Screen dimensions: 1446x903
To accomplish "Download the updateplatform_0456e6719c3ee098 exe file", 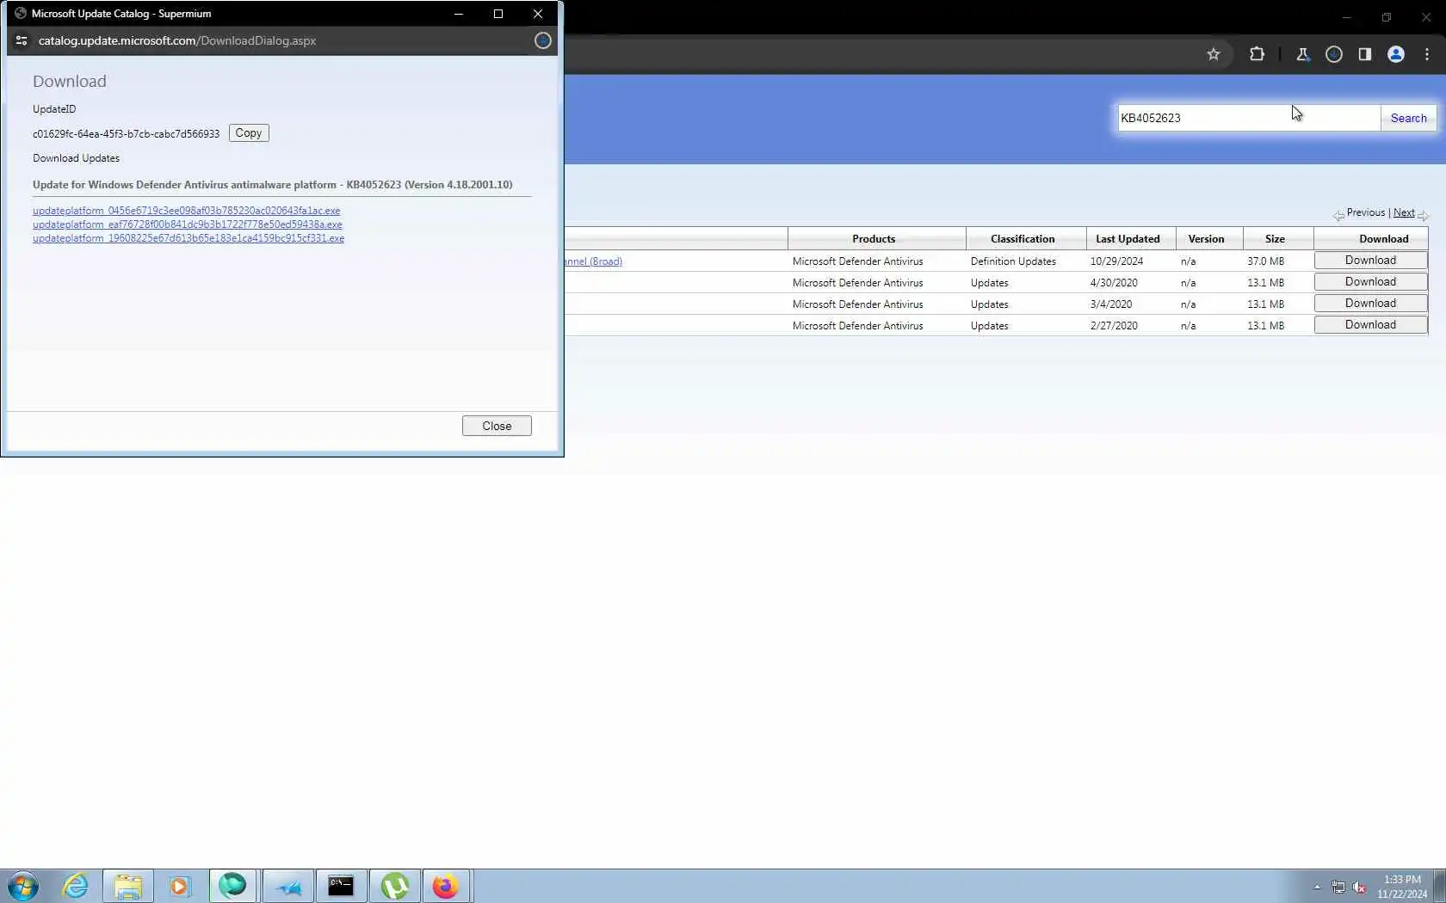I will pyautogui.click(x=187, y=211).
